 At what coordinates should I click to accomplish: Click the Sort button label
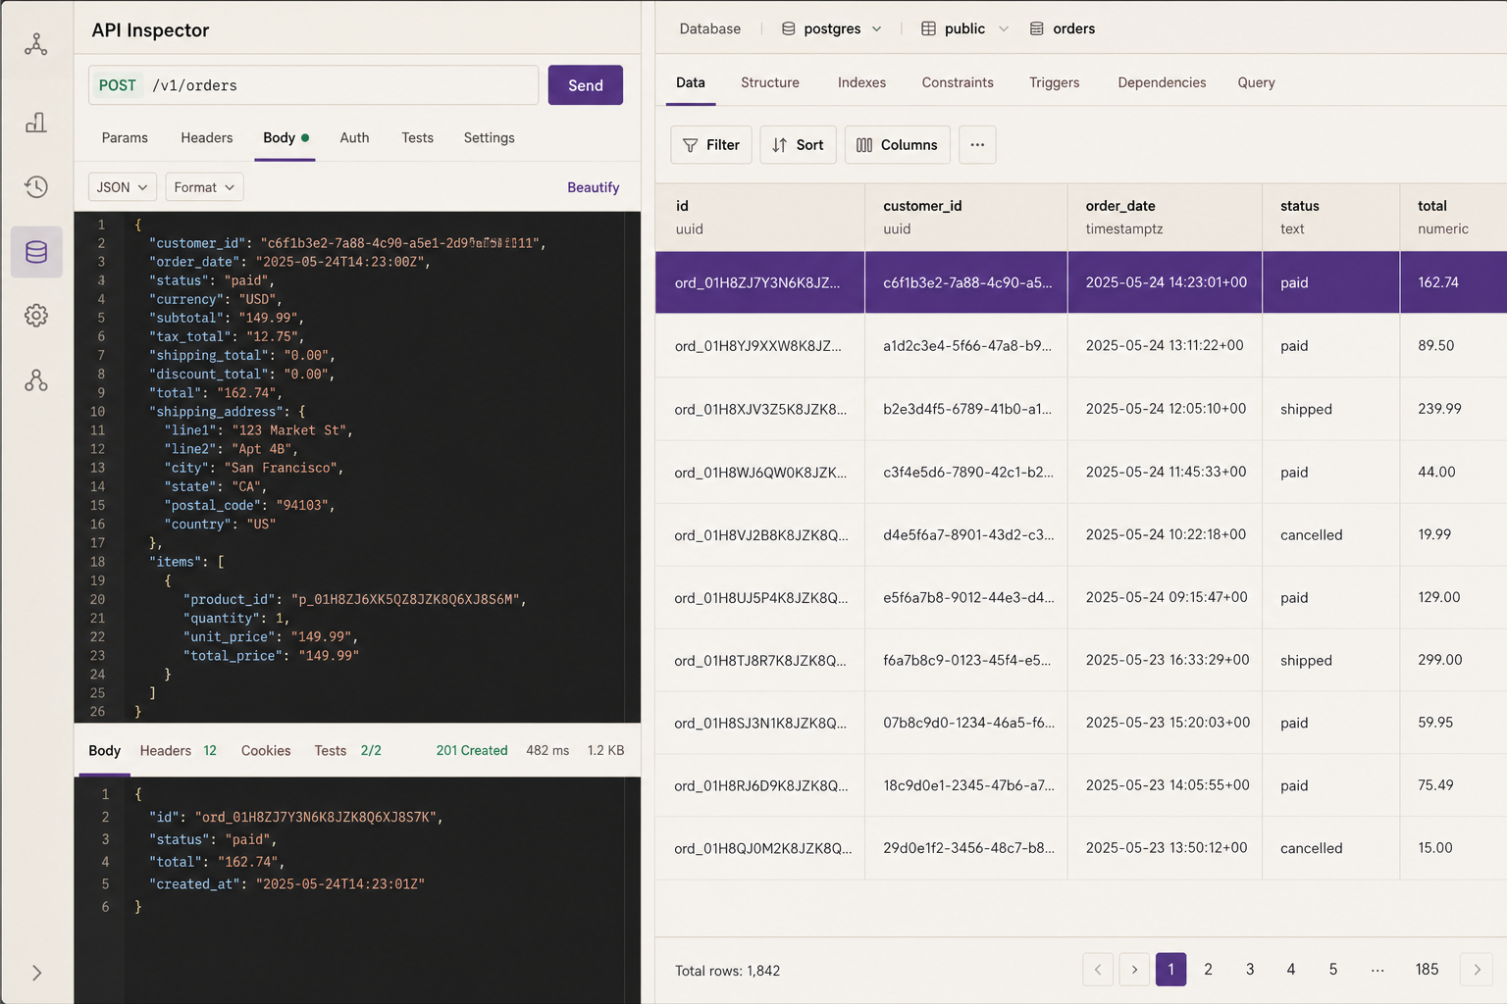pos(809,145)
